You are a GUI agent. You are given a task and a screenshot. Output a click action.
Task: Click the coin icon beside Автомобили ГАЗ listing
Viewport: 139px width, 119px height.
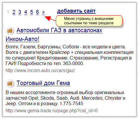(10, 31)
